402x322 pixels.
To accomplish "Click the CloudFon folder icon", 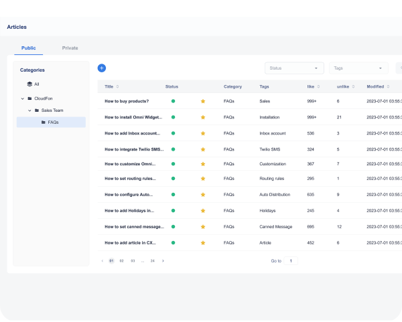I will [29, 98].
